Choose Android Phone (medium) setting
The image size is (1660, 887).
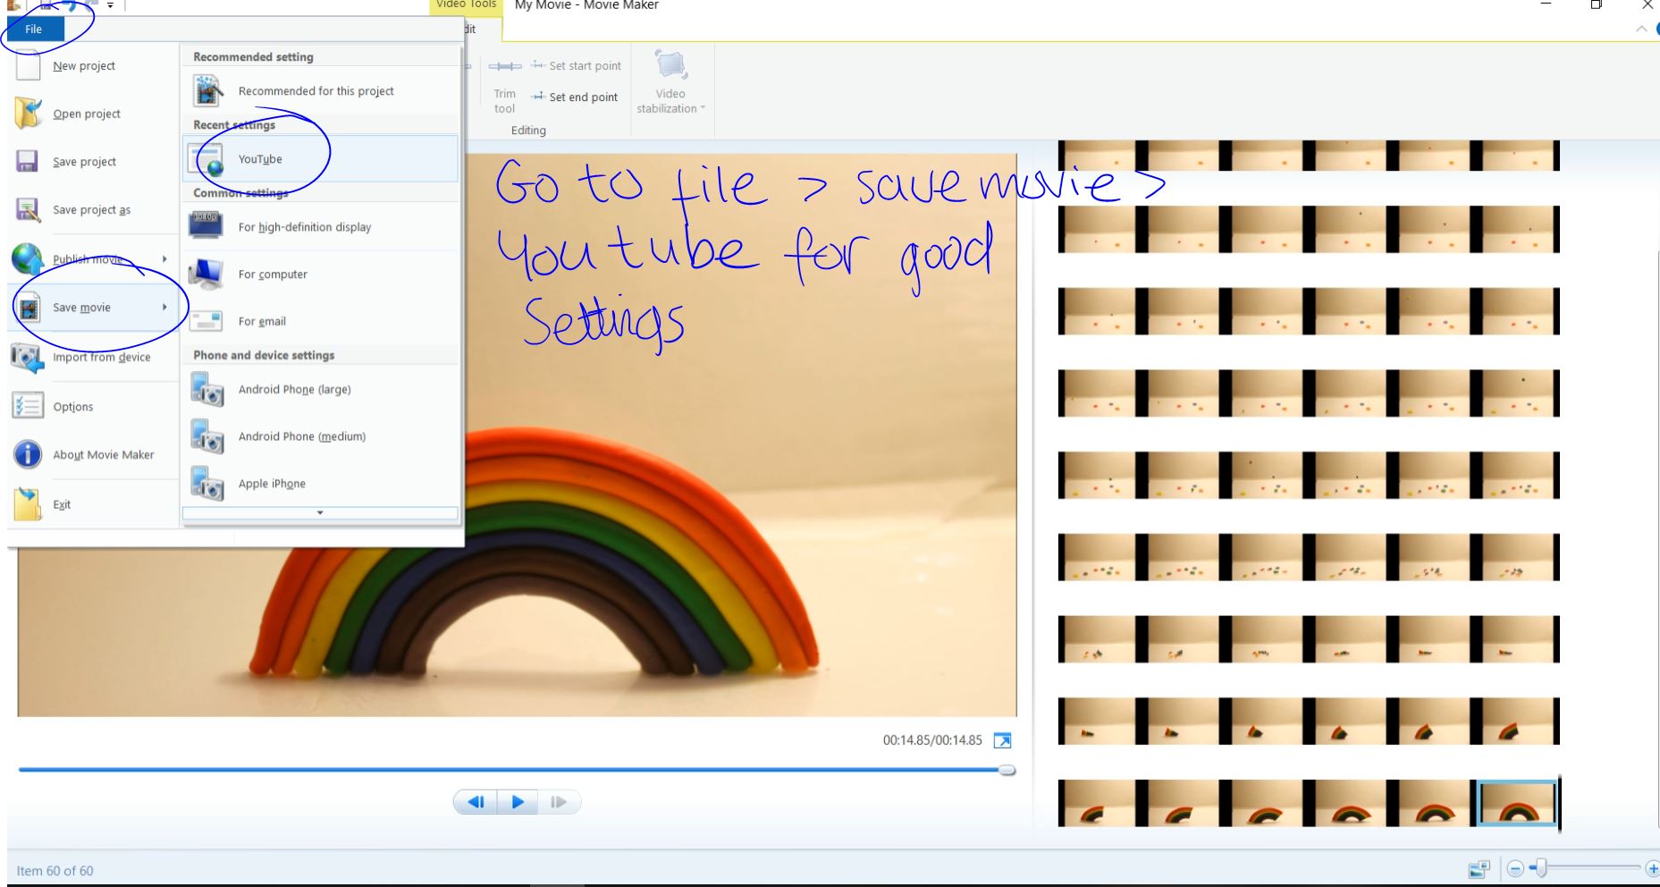click(x=320, y=436)
